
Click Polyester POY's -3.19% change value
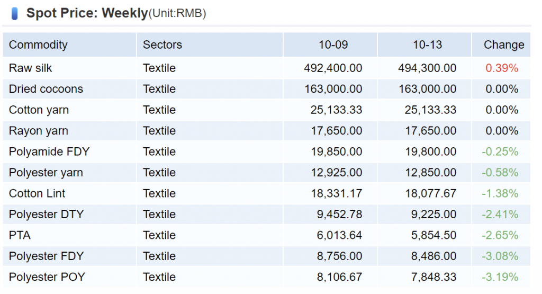[x=500, y=277]
